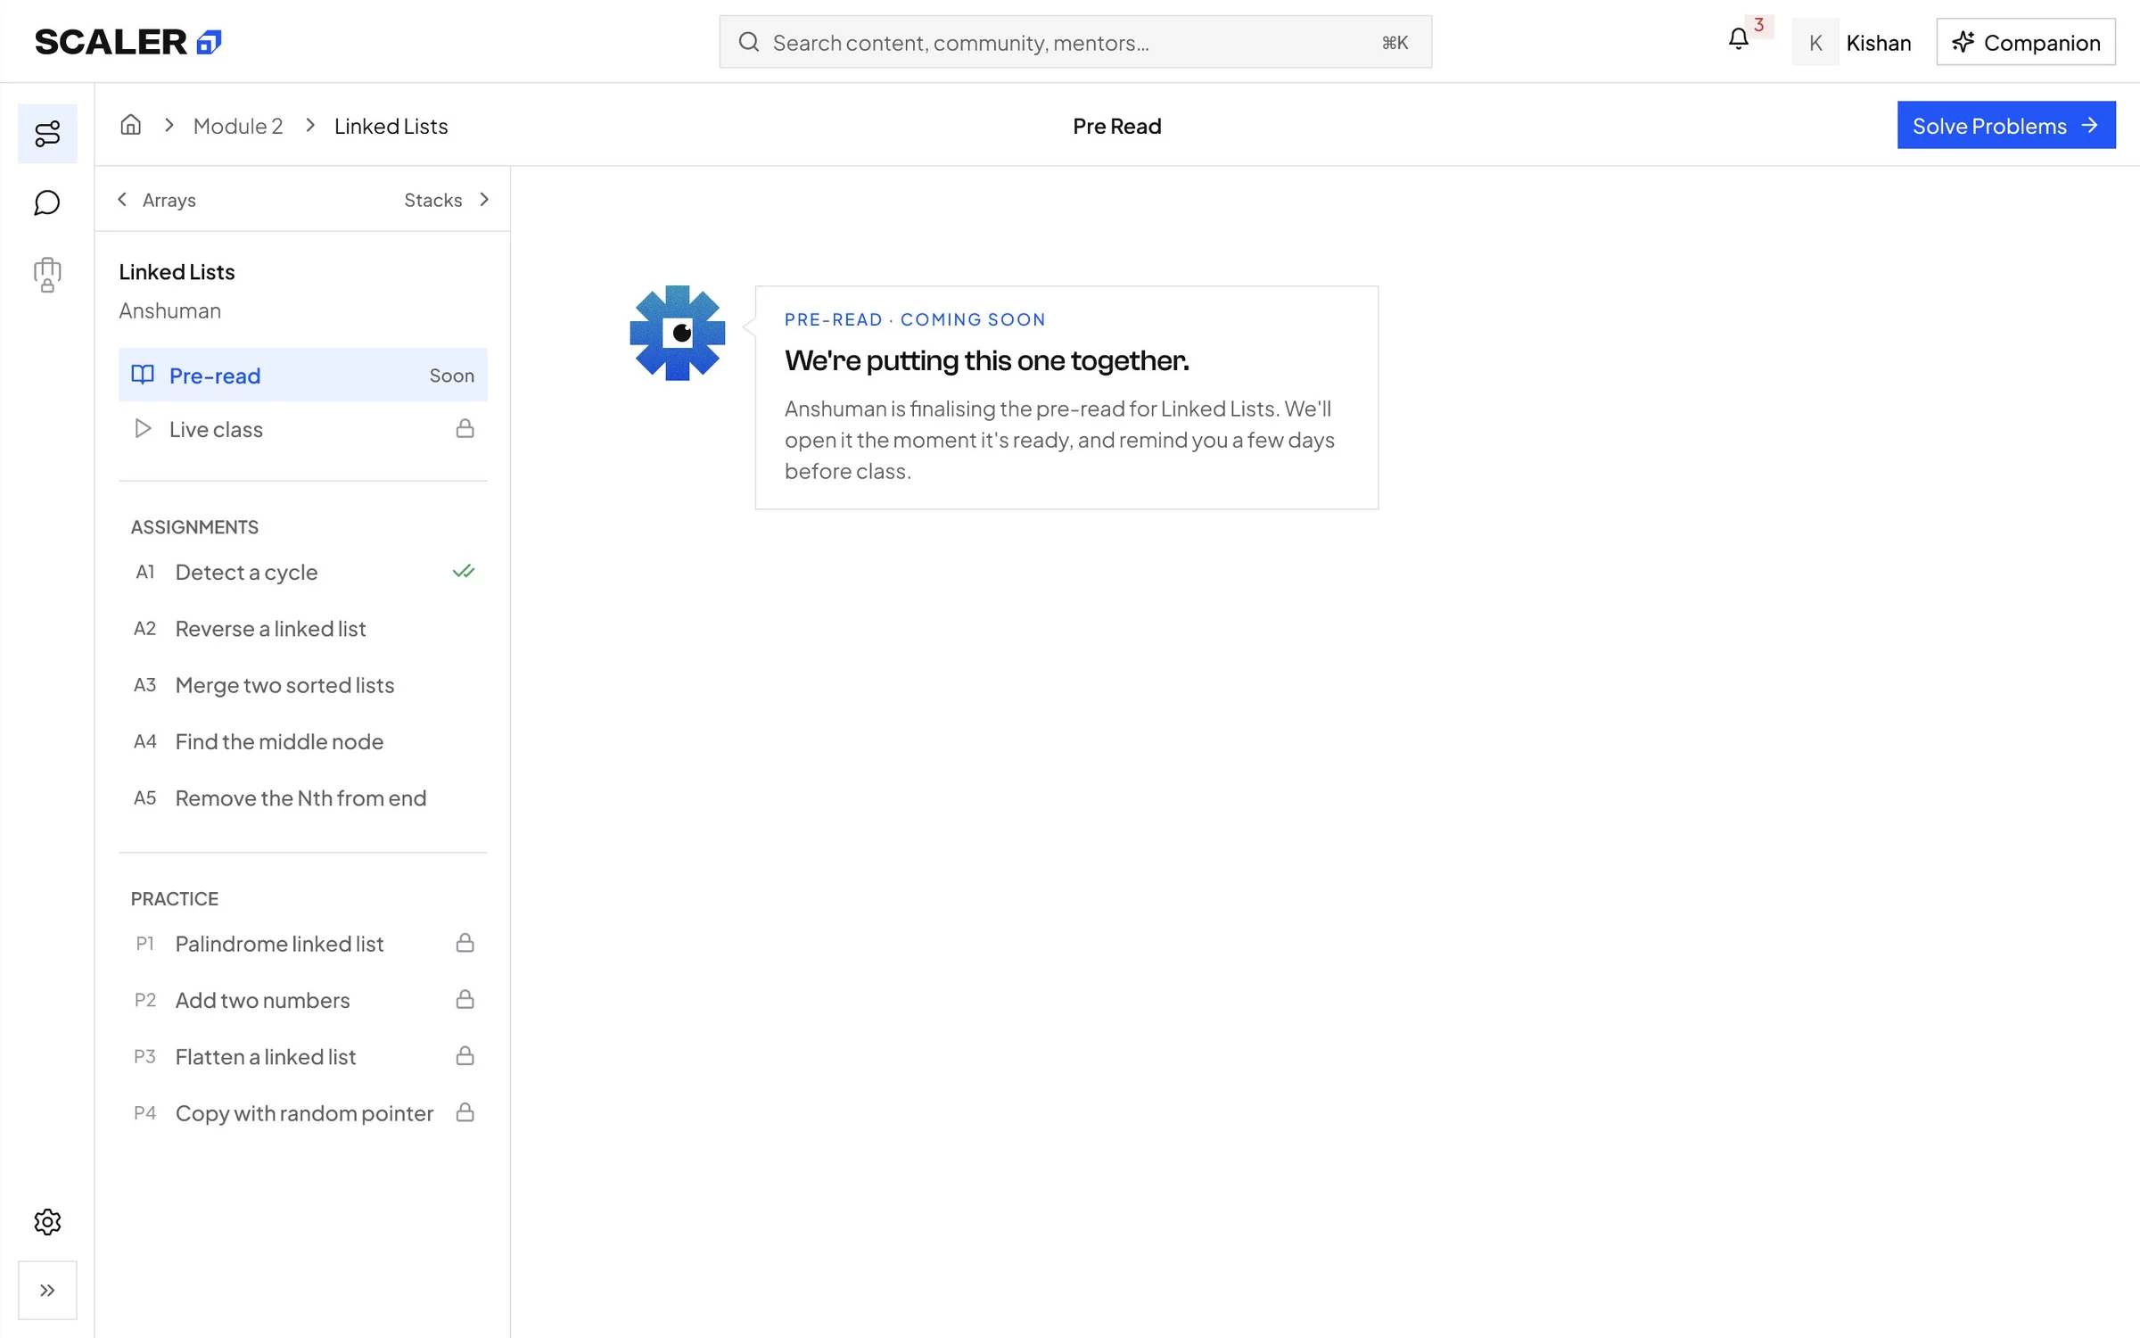Click the Pre Read page title
2140x1338 pixels.
coord(1116,126)
